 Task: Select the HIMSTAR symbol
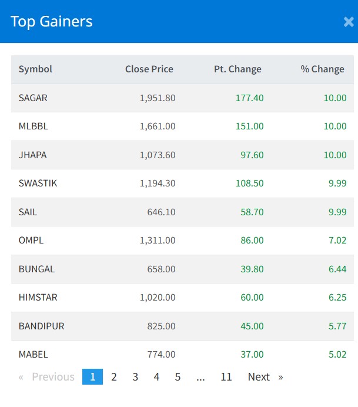38,298
